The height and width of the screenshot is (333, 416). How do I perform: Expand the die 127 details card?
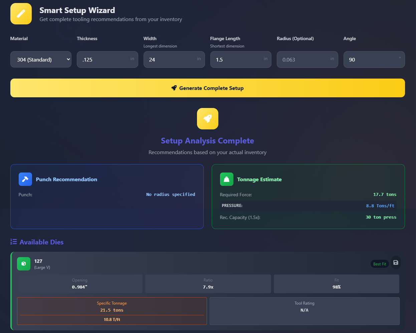pyautogui.click(x=208, y=264)
